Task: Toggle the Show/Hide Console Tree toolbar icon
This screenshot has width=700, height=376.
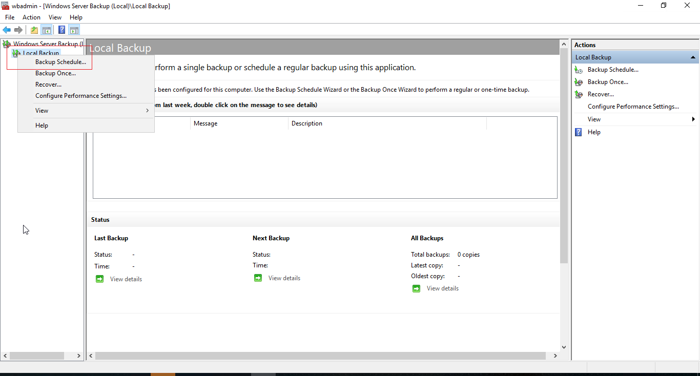Action: [x=47, y=30]
